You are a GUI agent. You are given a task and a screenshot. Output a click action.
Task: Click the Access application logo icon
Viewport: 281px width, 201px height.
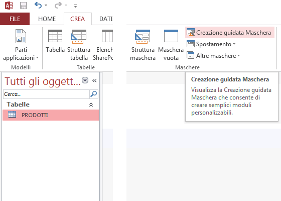9,6
